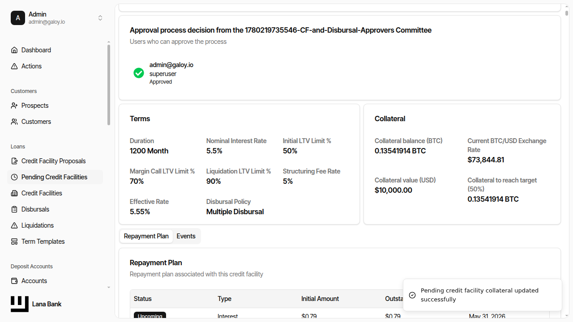Click the Initial LTV Limit value 50%
573x322 pixels.
click(x=290, y=151)
